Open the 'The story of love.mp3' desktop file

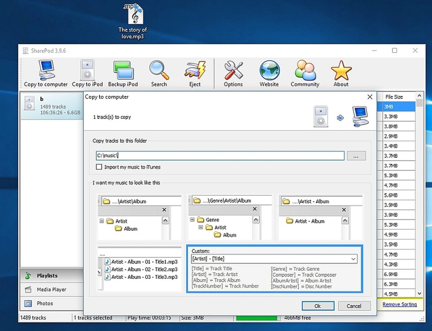coord(132,21)
